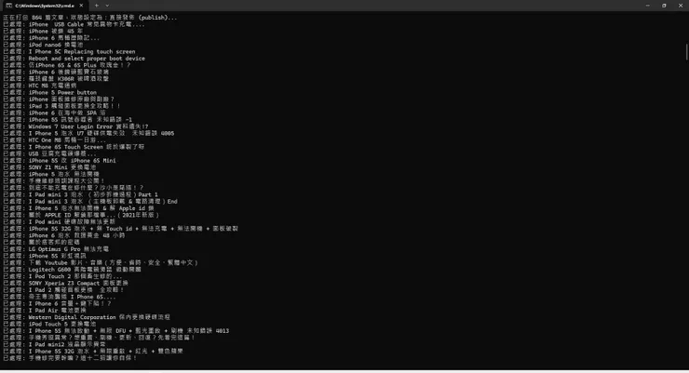This screenshot has width=689, height=373.
Task: Click the 'SONY Z1 Mini' line
Action: 49,167
